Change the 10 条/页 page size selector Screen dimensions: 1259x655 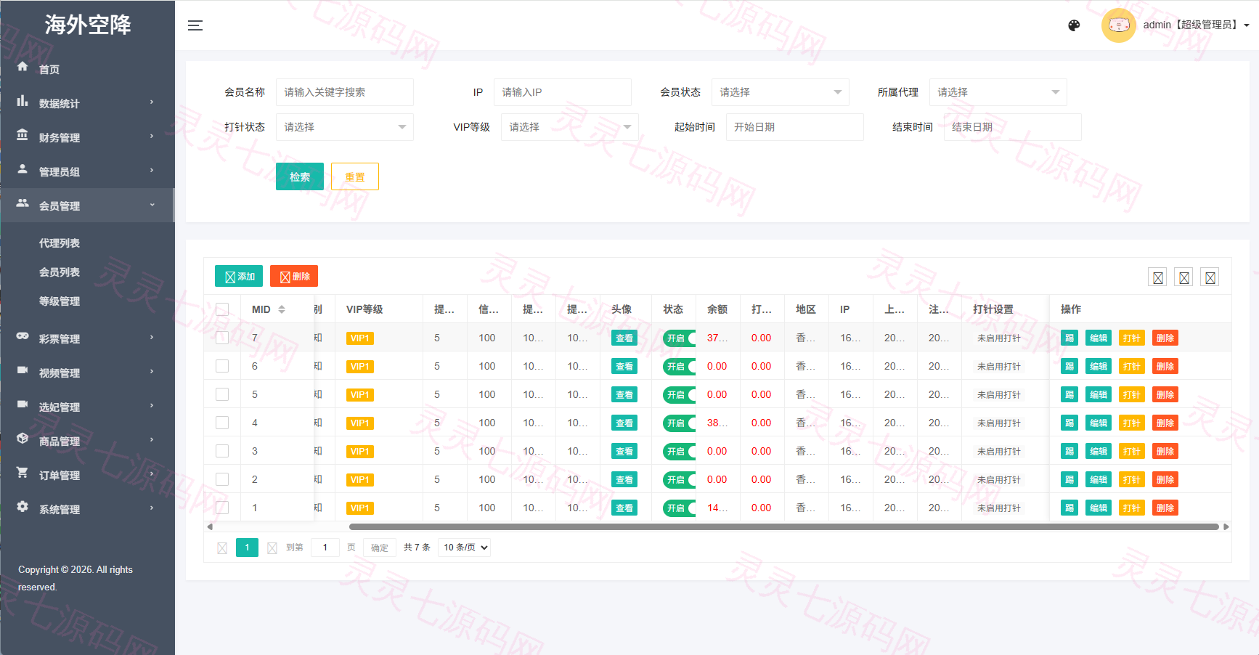pyautogui.click(x=464, y=548)
